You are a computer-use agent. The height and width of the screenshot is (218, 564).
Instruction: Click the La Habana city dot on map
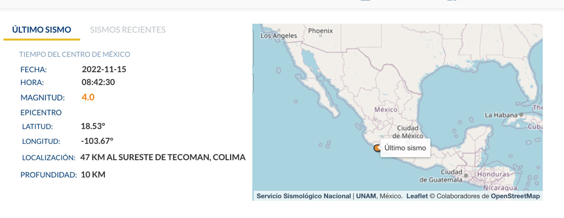pyautogui.click(x=522, y=115)
